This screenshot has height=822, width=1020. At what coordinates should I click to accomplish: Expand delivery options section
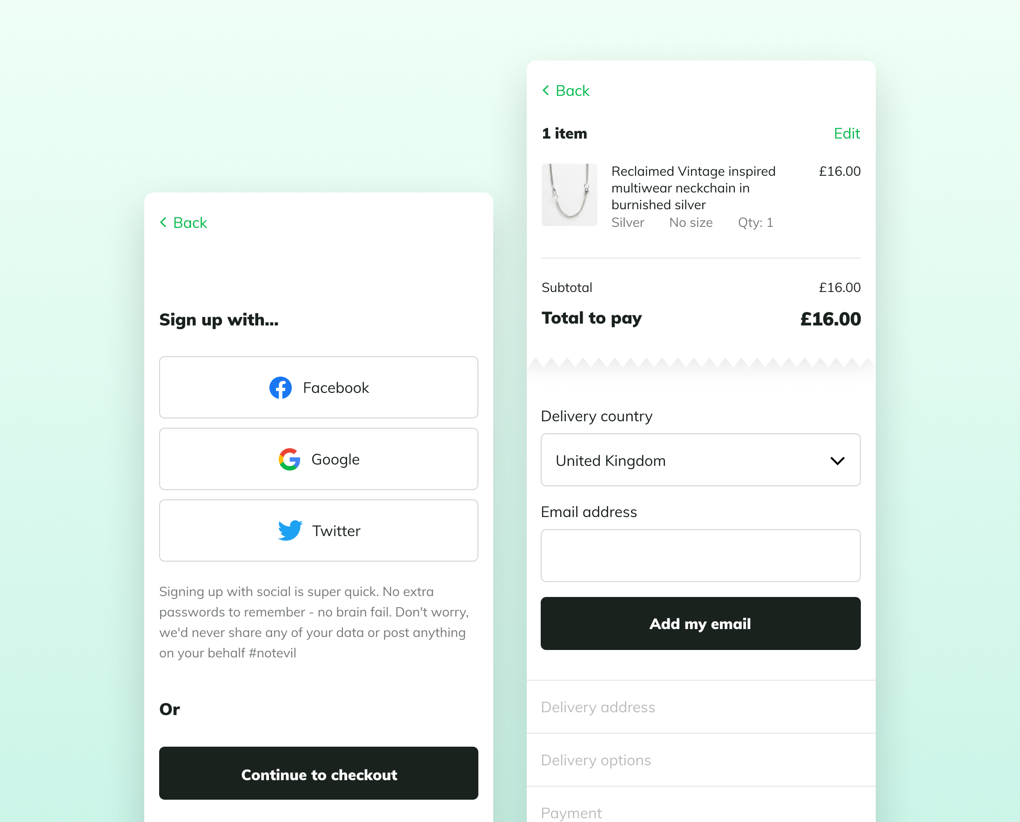pos(700,760)
